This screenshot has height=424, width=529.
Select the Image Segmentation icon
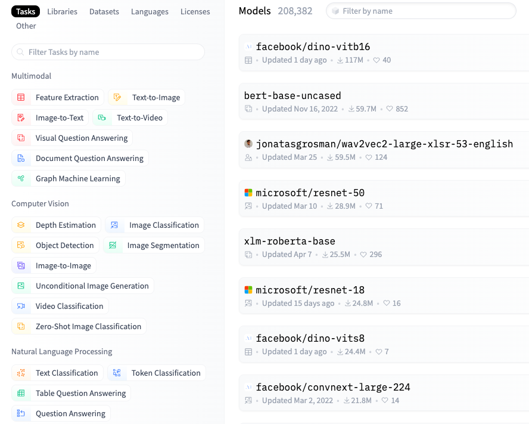[113, 246]
